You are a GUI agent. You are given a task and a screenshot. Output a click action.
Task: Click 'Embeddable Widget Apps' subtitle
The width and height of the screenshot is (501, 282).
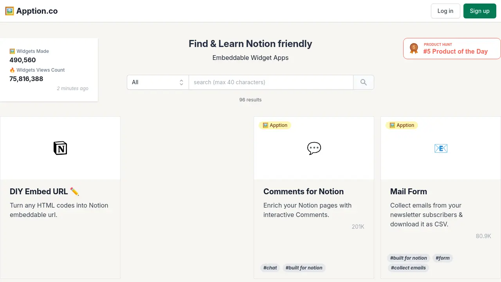(x=250, y=58)
